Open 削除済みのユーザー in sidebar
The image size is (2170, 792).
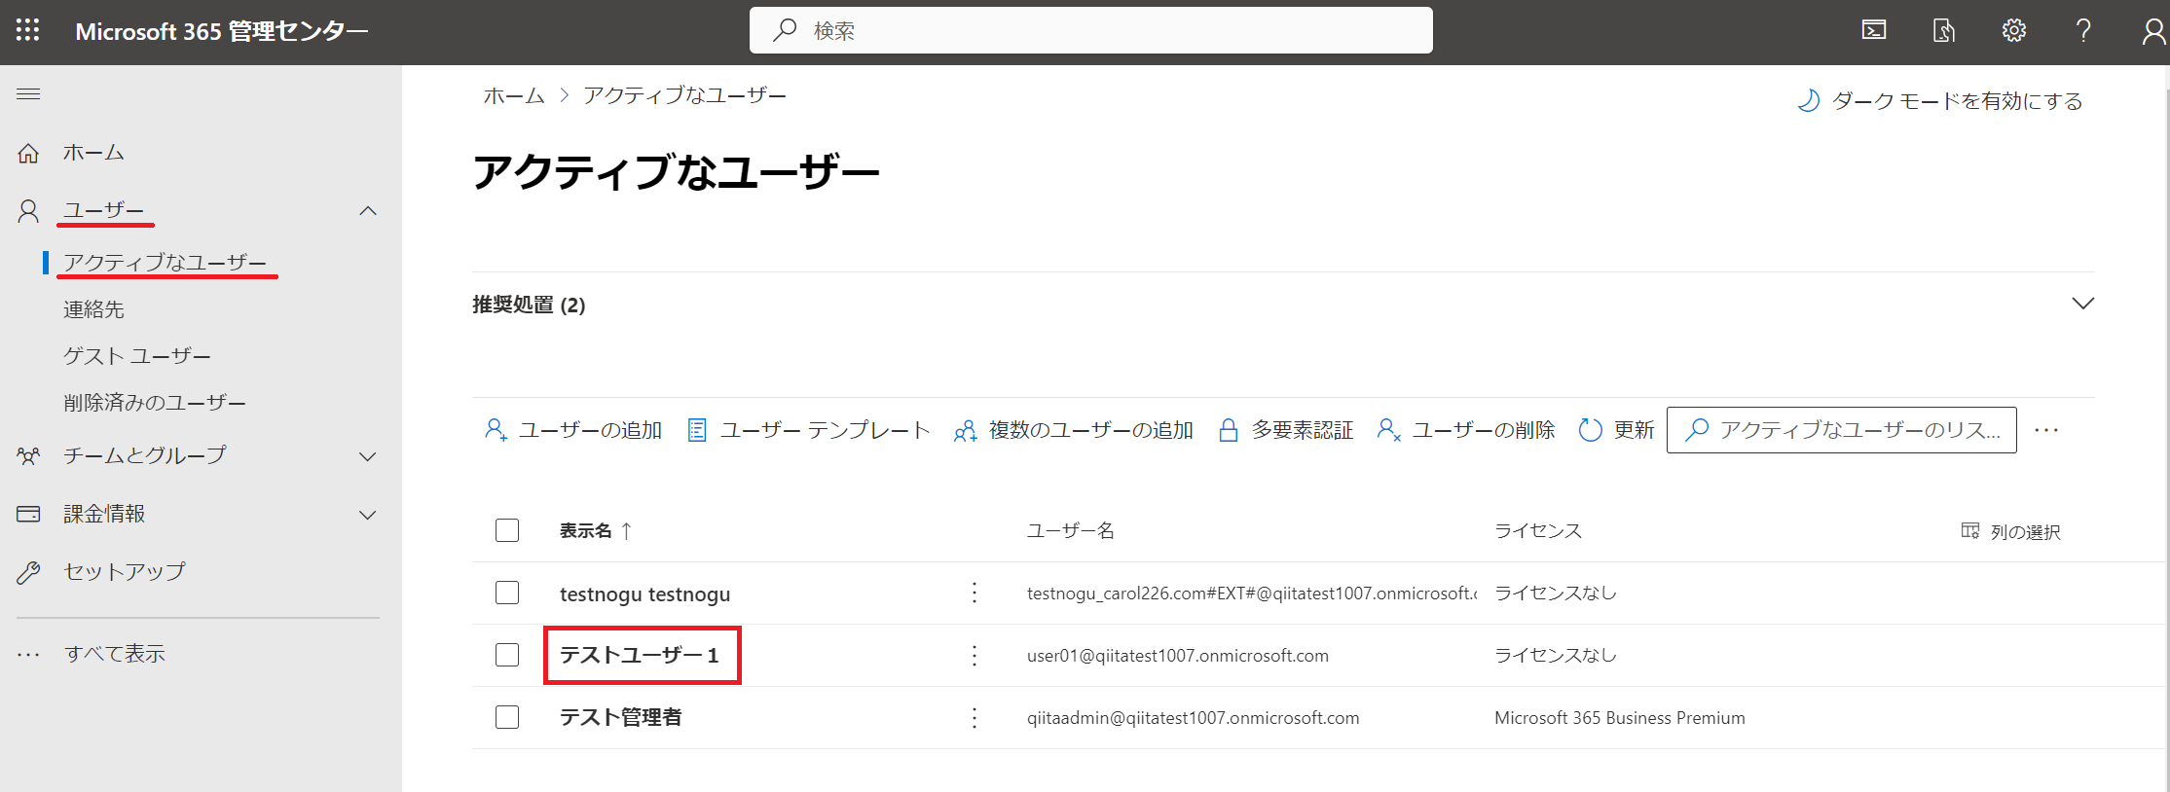coord(155,403)
